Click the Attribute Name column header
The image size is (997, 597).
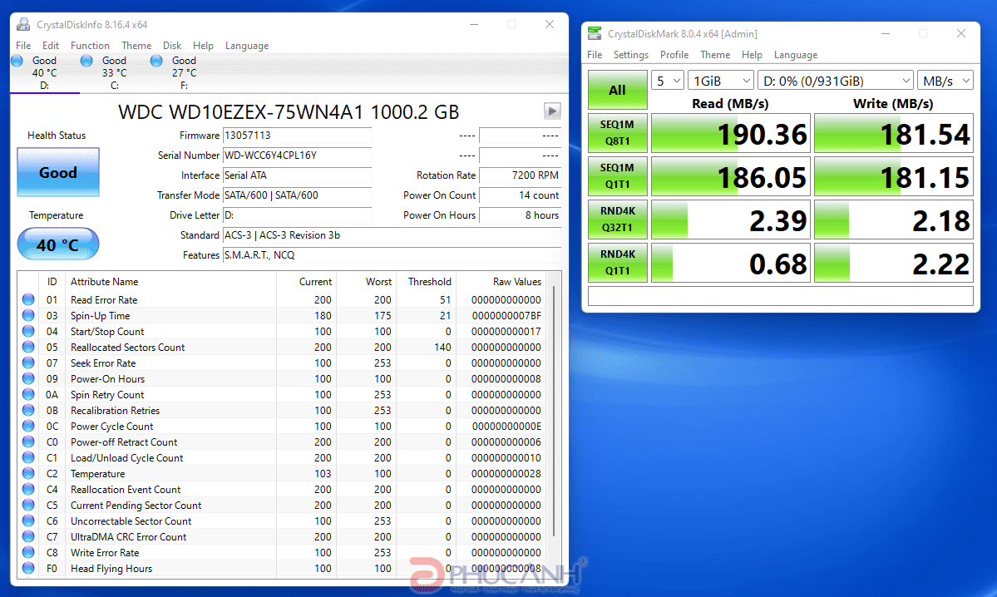tap(170, 282)
